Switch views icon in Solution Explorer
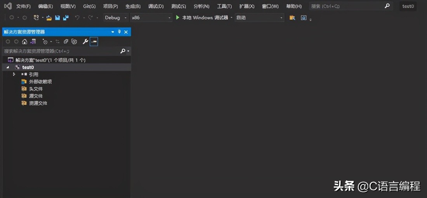Screen dimensions: 427x198 tap(33, 41)
